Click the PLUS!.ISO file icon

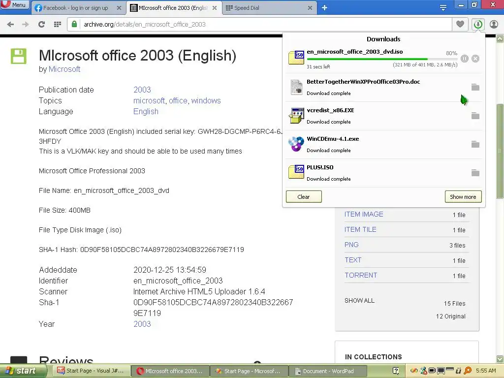(x=296, y=172)
